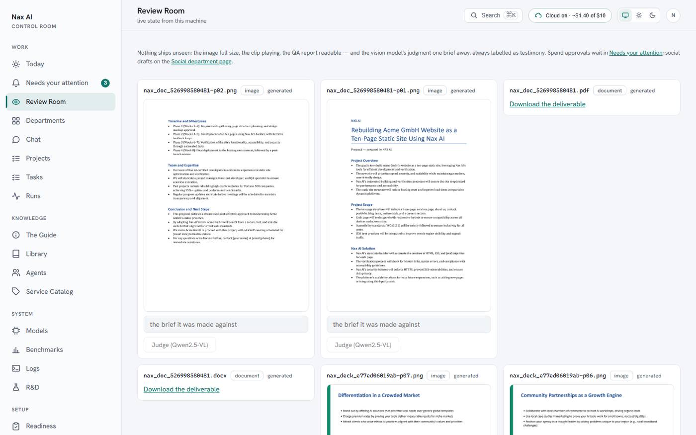The image size is (696, 435).
Task: Open the 'Community Partnerships as a Growth Engine' slide
Action: coord(592,410)
